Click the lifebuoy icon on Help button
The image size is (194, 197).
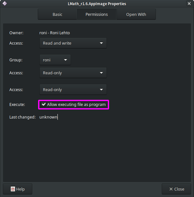click(x=13, y=189)
